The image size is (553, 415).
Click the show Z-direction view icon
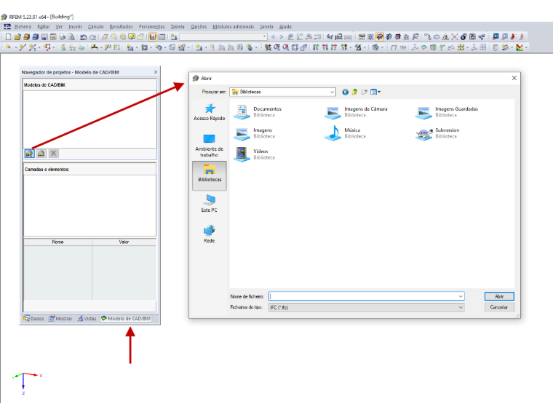(334, 47)
